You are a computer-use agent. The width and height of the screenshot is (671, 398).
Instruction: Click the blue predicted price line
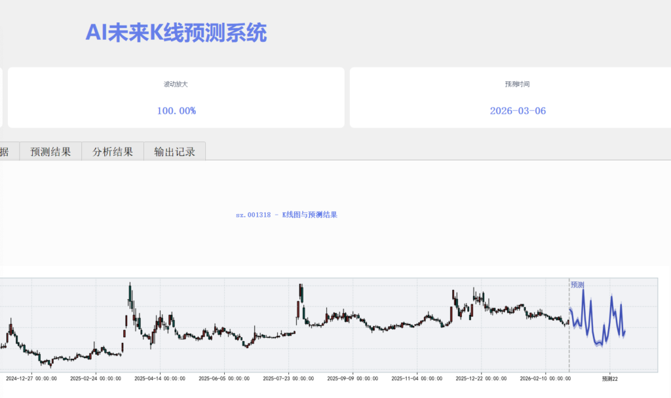click(x=583, y=295)
